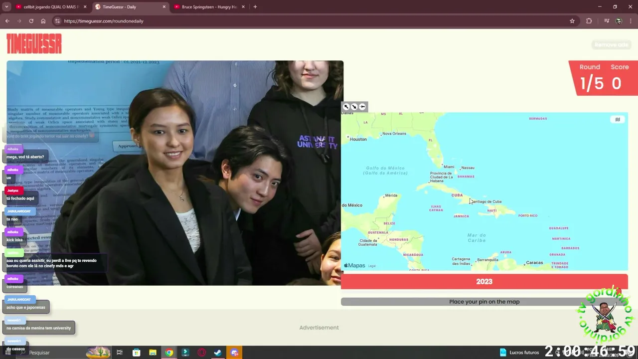This screenshot has width=638, height=359.
Task: Click the shrink map arrow icon
Action: 354,107
